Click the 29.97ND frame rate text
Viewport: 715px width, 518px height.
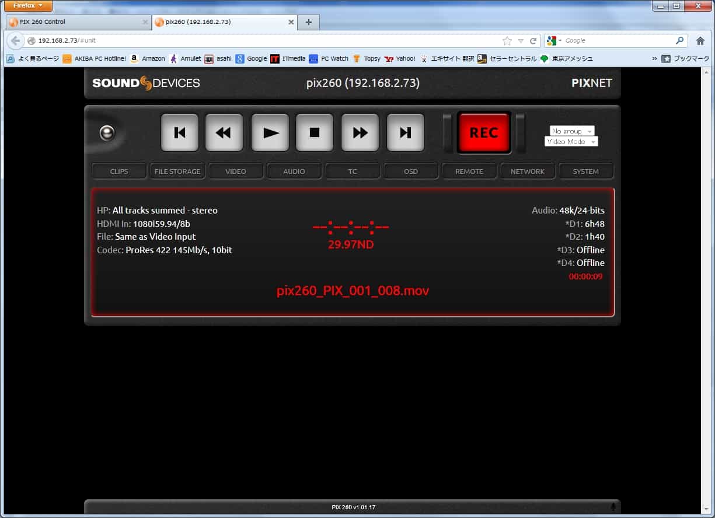351,244
